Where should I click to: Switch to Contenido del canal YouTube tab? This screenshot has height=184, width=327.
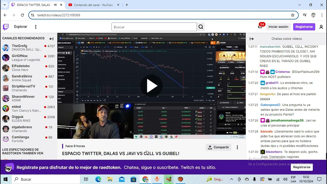(x=93, y=5)
